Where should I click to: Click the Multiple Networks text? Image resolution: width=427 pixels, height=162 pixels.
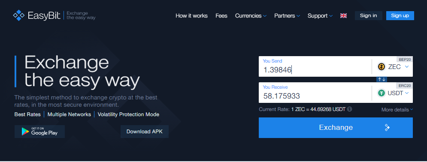click(x=69, y=114)
